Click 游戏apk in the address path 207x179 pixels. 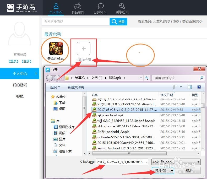[x=115, y=78]
